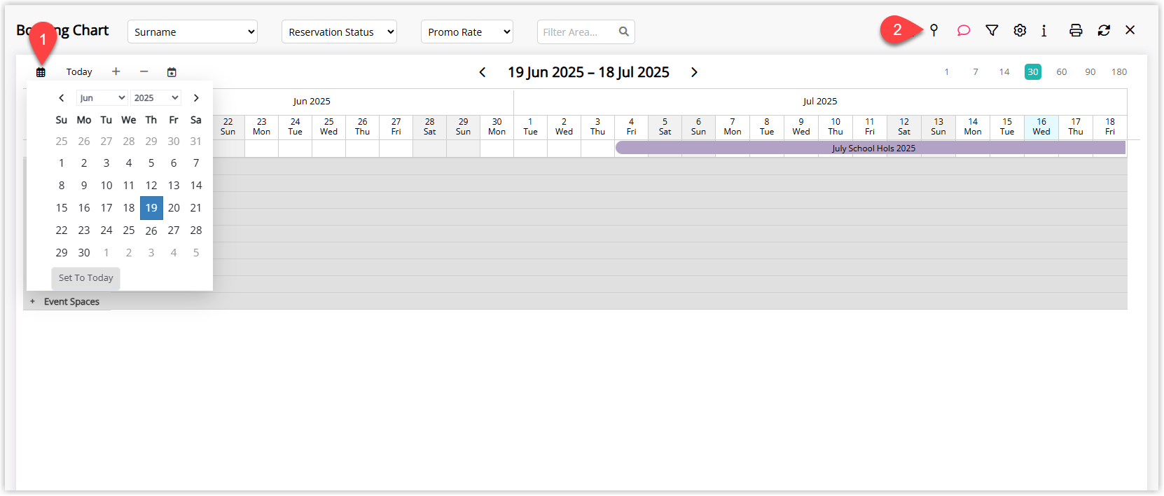Viewport: 1164px width, 496px height.
Task: Click the 18 Fri column header
Action: click(1110, 127)
